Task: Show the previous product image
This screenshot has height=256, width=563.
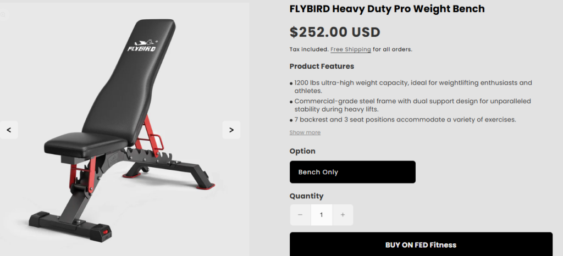Action: pyautogui.click(x=9, y=130)
